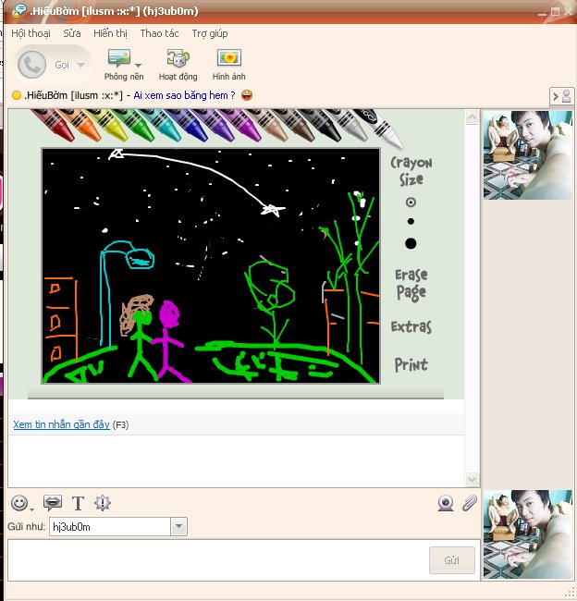Open the Sửa menu
The width and height of the screenshot is (577, 601).
coord(72,33)
